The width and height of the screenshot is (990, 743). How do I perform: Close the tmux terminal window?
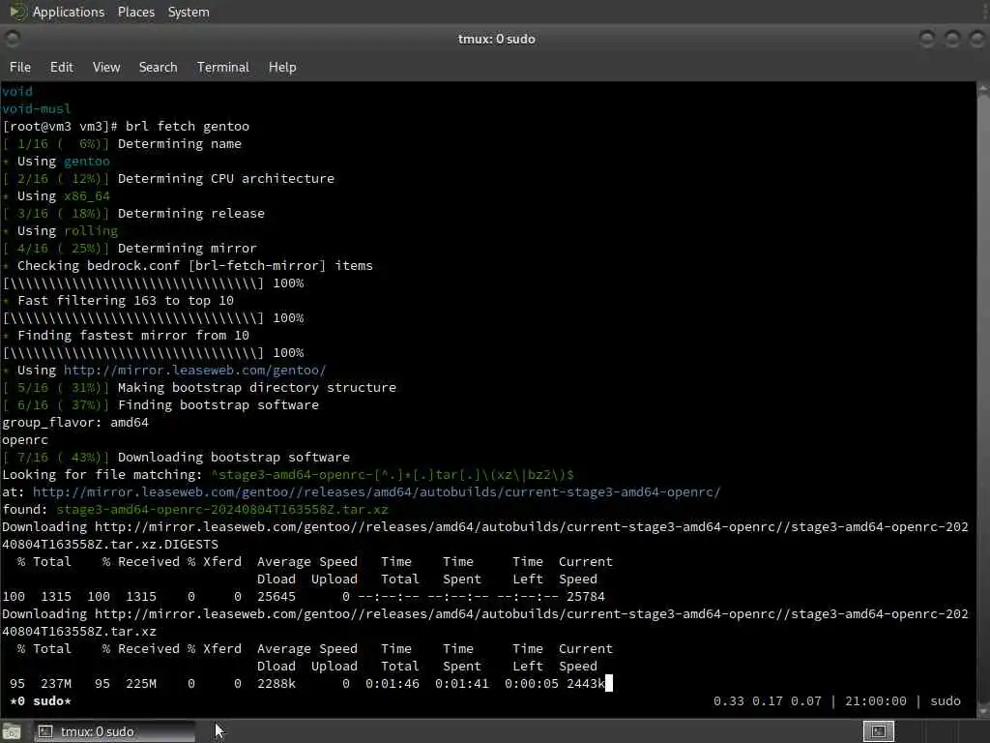[976, 39]
